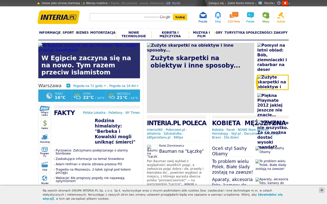This screenshot has width=327, height=204.
Task: Open the Poczta mail icon
Action: click(203, 17)
